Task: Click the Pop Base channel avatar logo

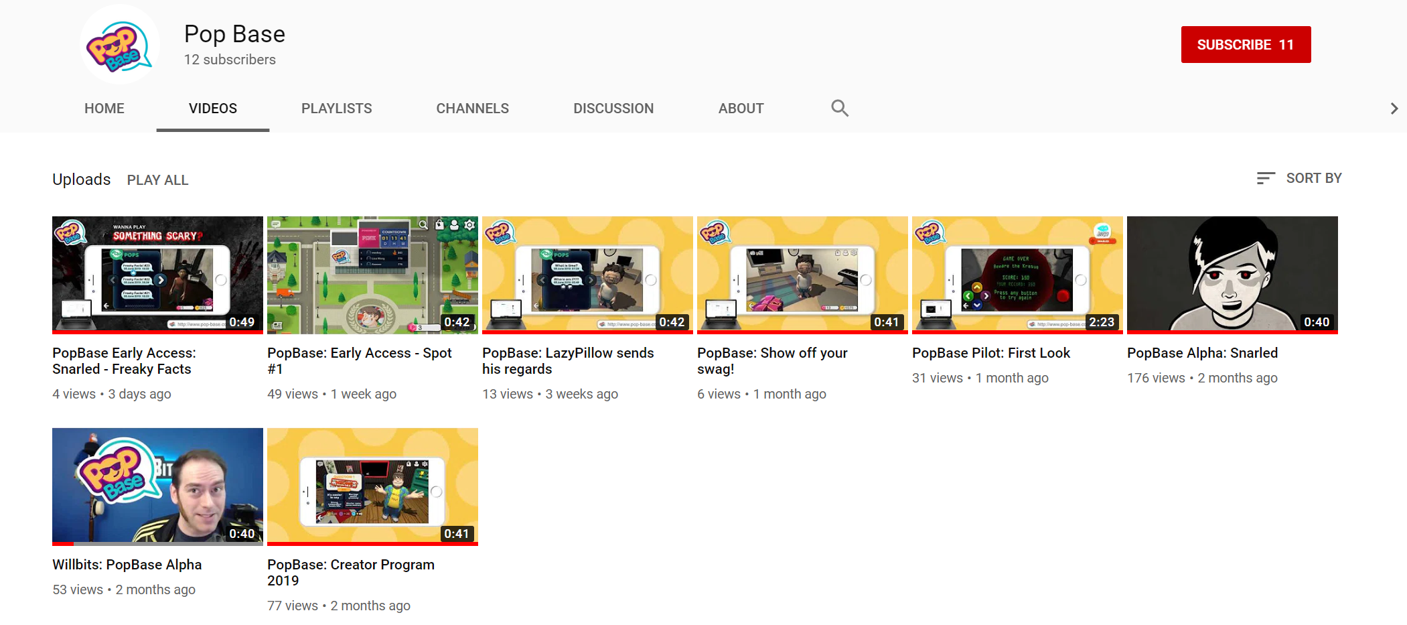Action: click(x=119, y=45)
